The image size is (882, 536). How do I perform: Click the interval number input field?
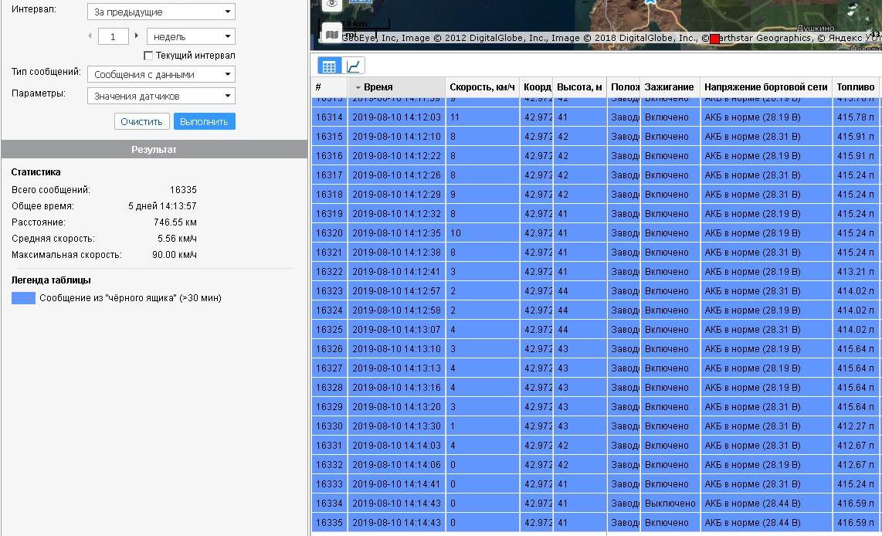pos(114,36)
